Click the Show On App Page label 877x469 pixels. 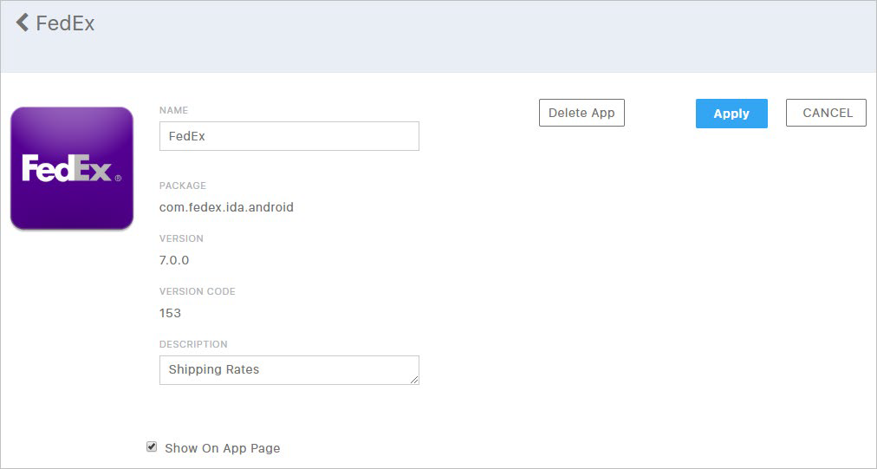pos(223,448)
